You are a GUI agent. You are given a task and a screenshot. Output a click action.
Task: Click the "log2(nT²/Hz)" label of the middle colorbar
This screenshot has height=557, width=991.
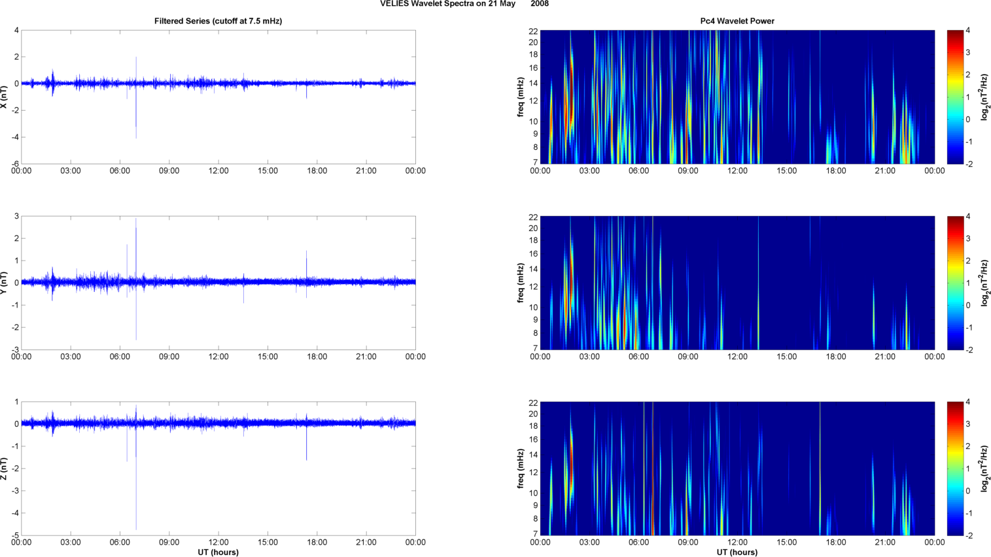coord(984,283)
